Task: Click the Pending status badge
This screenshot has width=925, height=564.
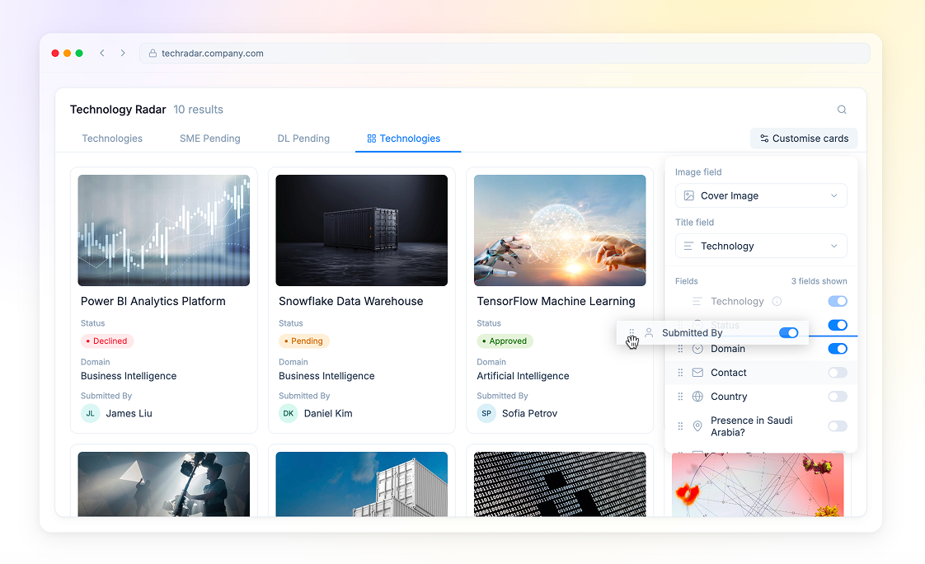Action: (304, 341)
